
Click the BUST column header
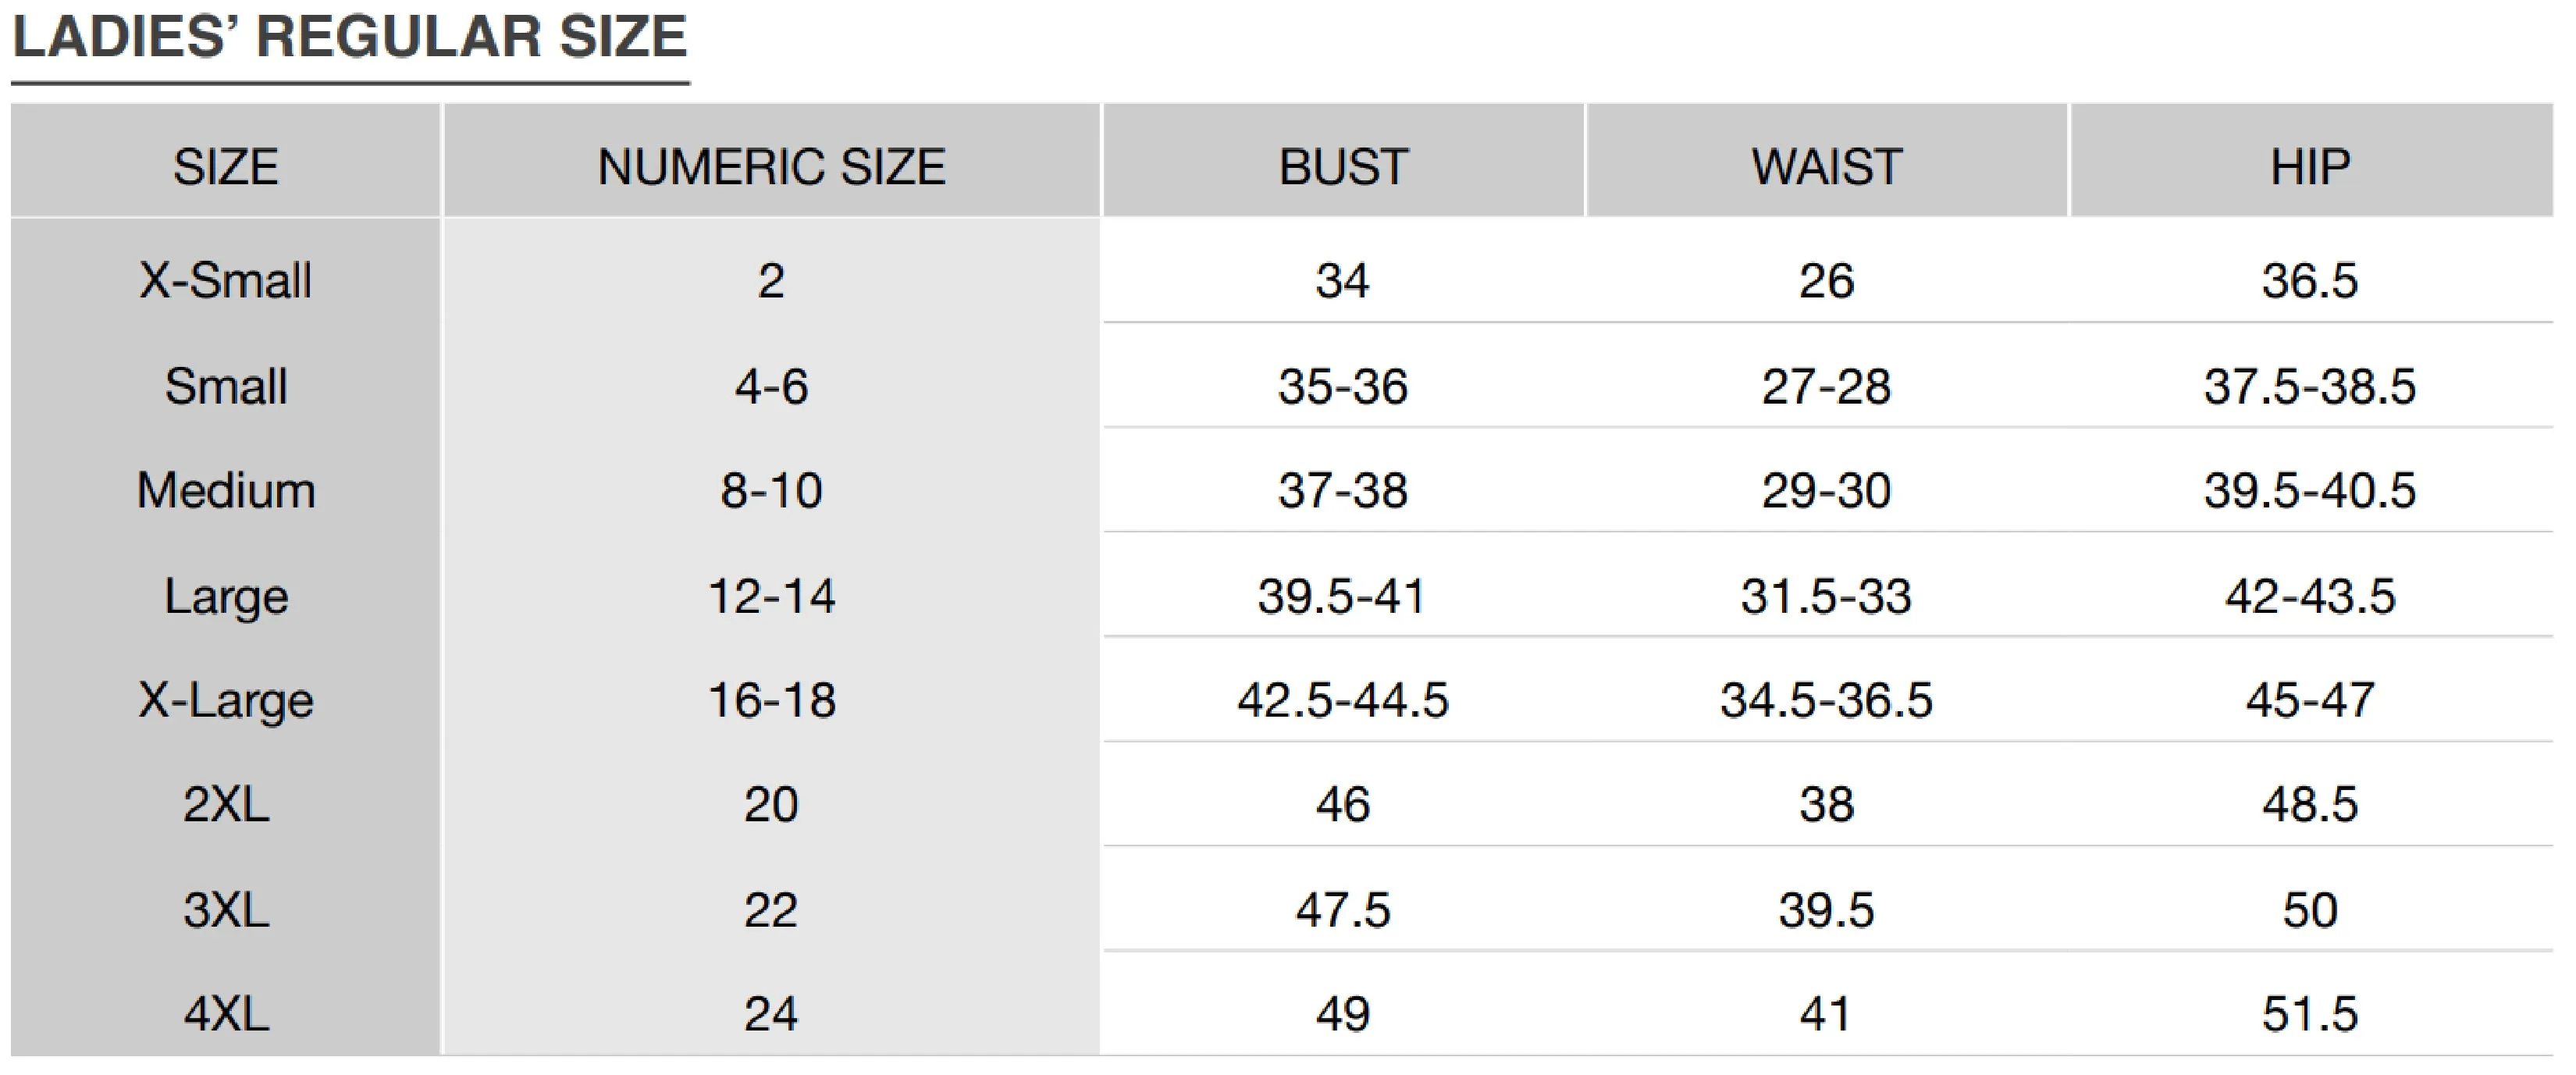pyautogui.click(x=1343, y=166)
